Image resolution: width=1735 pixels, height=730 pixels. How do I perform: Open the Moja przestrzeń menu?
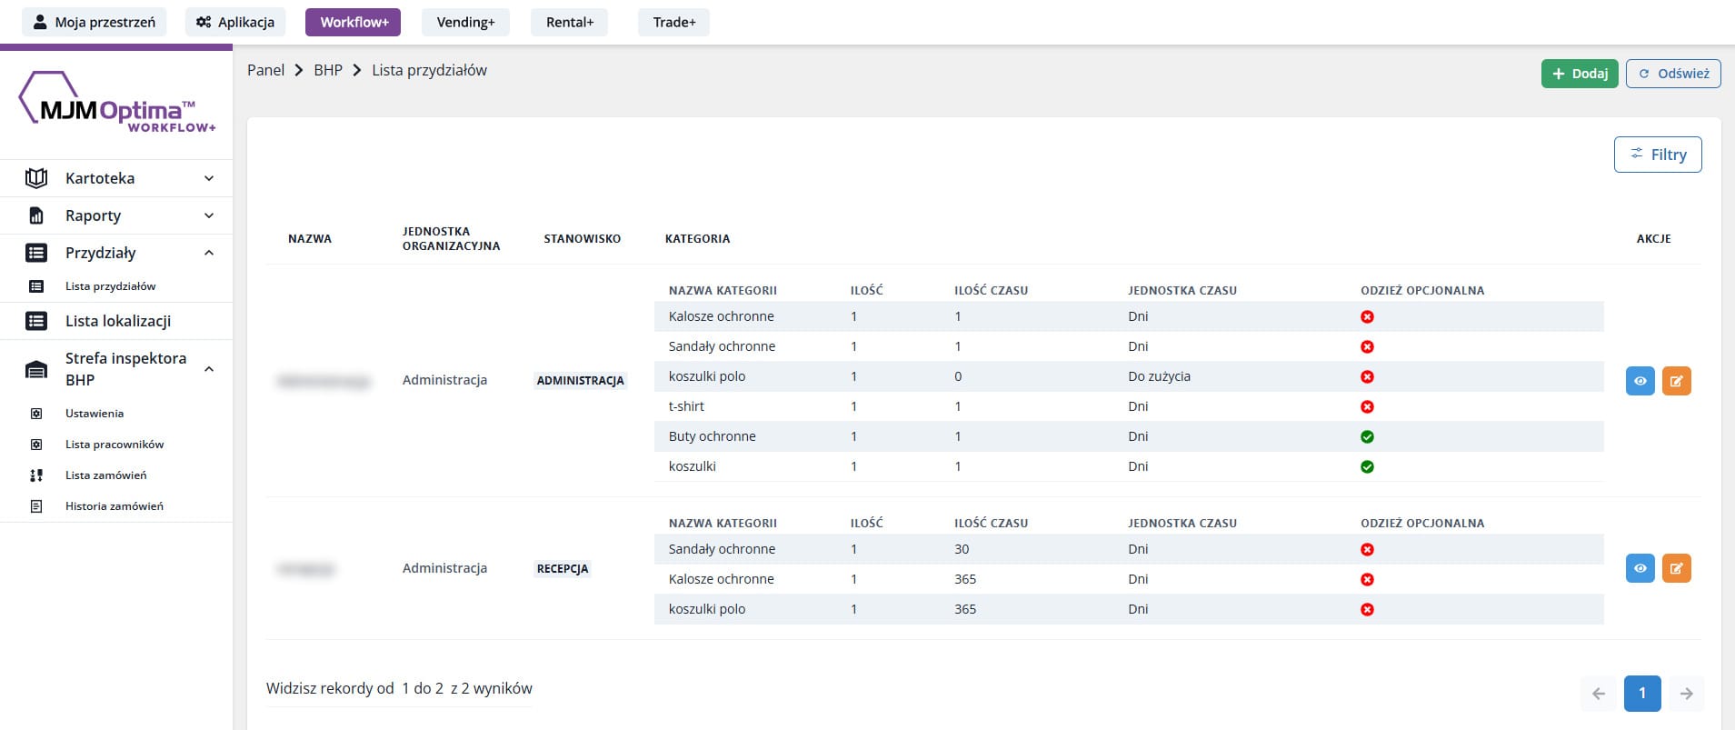pyautogui.click(x=94, y=22)
